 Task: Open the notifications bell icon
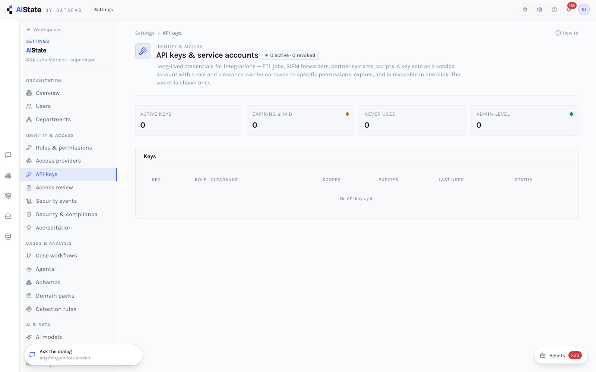pyautogui.click(x=569, y=10)
